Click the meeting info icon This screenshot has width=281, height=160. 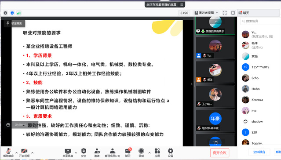[x=6, y=13]
